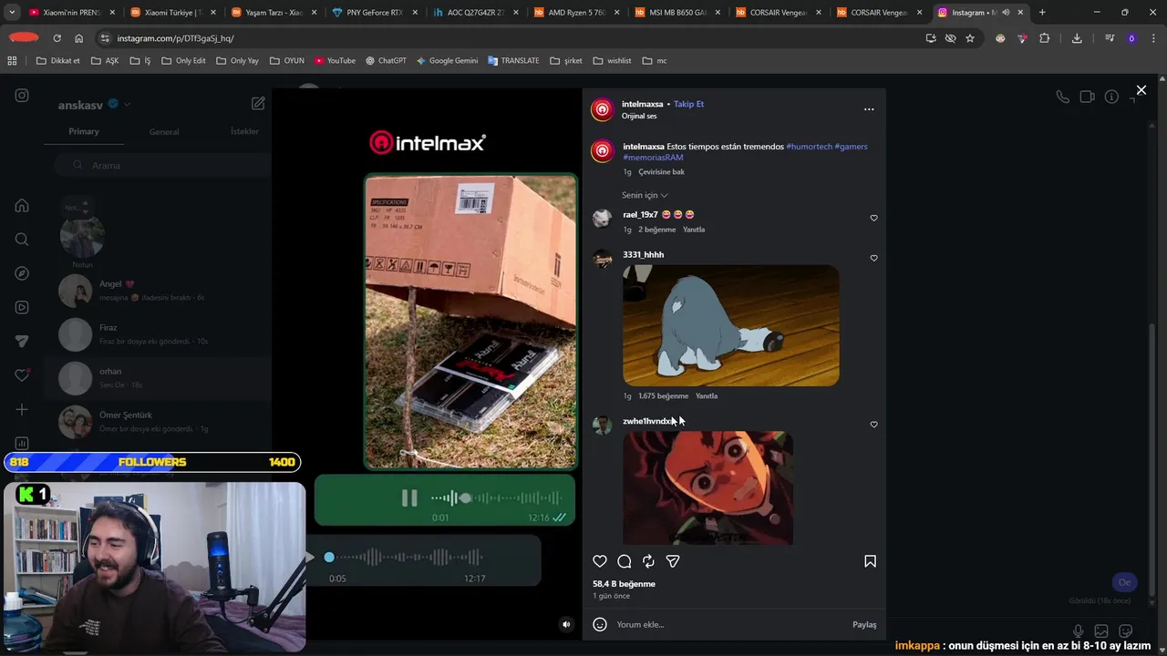Click inside the 'Yorum ekle...' comment field

click(x=729, y=624)
